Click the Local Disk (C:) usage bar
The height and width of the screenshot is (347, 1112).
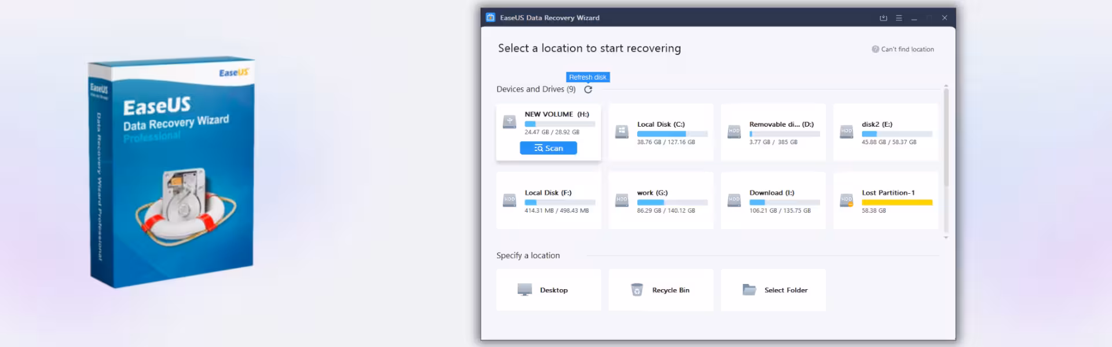point(672,134)
